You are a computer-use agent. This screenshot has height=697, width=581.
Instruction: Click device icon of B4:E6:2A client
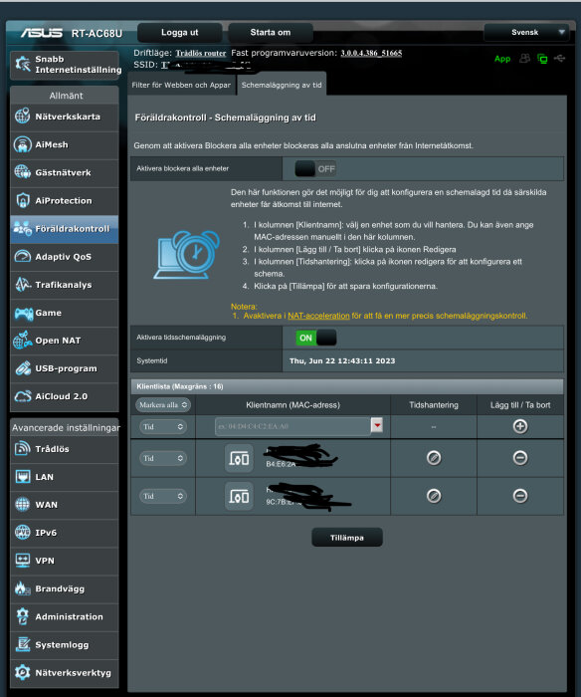pos(239,458)
